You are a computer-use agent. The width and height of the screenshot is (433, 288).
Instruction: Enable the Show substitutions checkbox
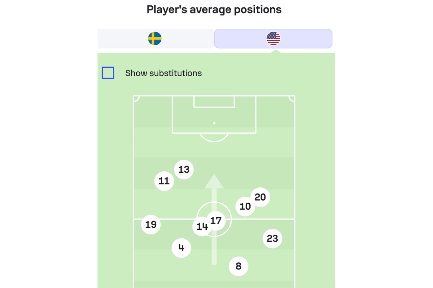pyautogui.click(x=108, y=73)
